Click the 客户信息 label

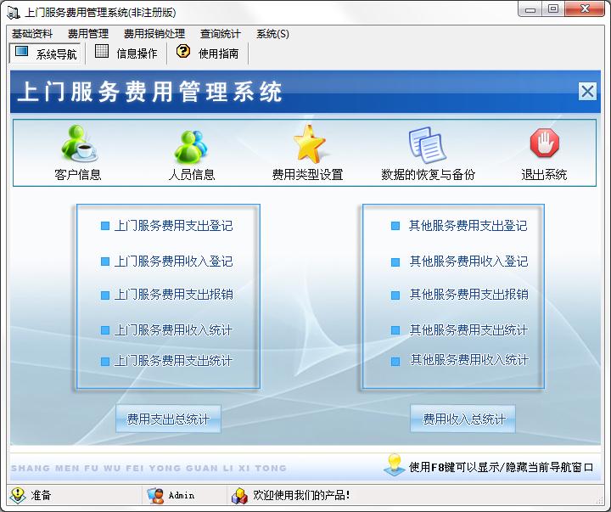[x=78, y=174]
